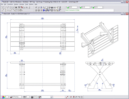129x99 pixels.
Task: Click the four-way arrows move icon
Action: [52, 10]
